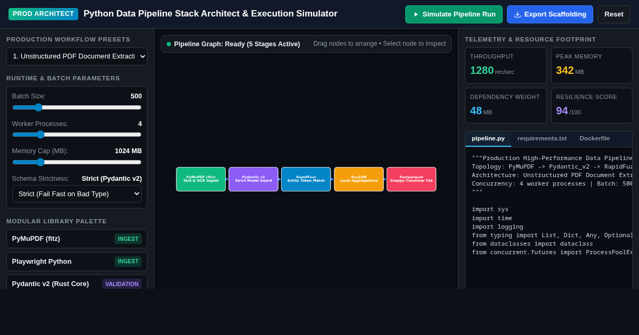Click the play icon in Simulate button
This screenshot has width=639, height=335.
(x=416, y=14)
